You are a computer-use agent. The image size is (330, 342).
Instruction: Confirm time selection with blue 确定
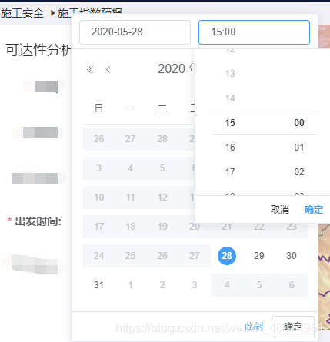point(314,210)
